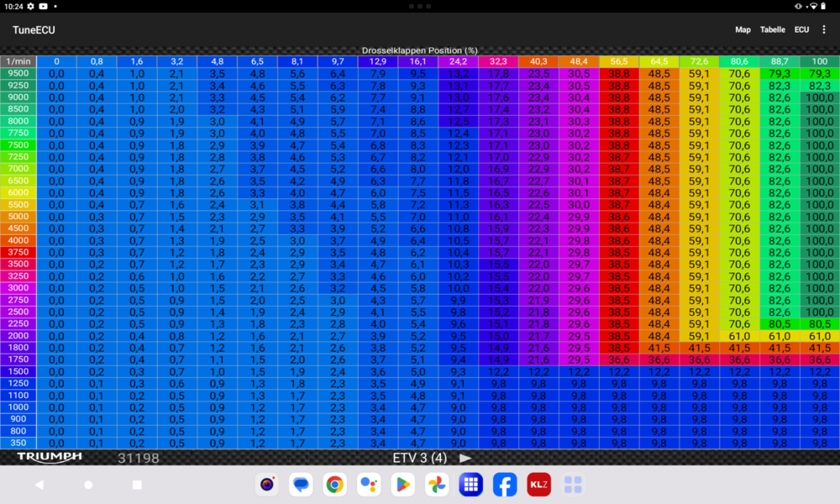Open the Facebook app icon
Viewport: 840px width, 504px height.
(505, 485)
